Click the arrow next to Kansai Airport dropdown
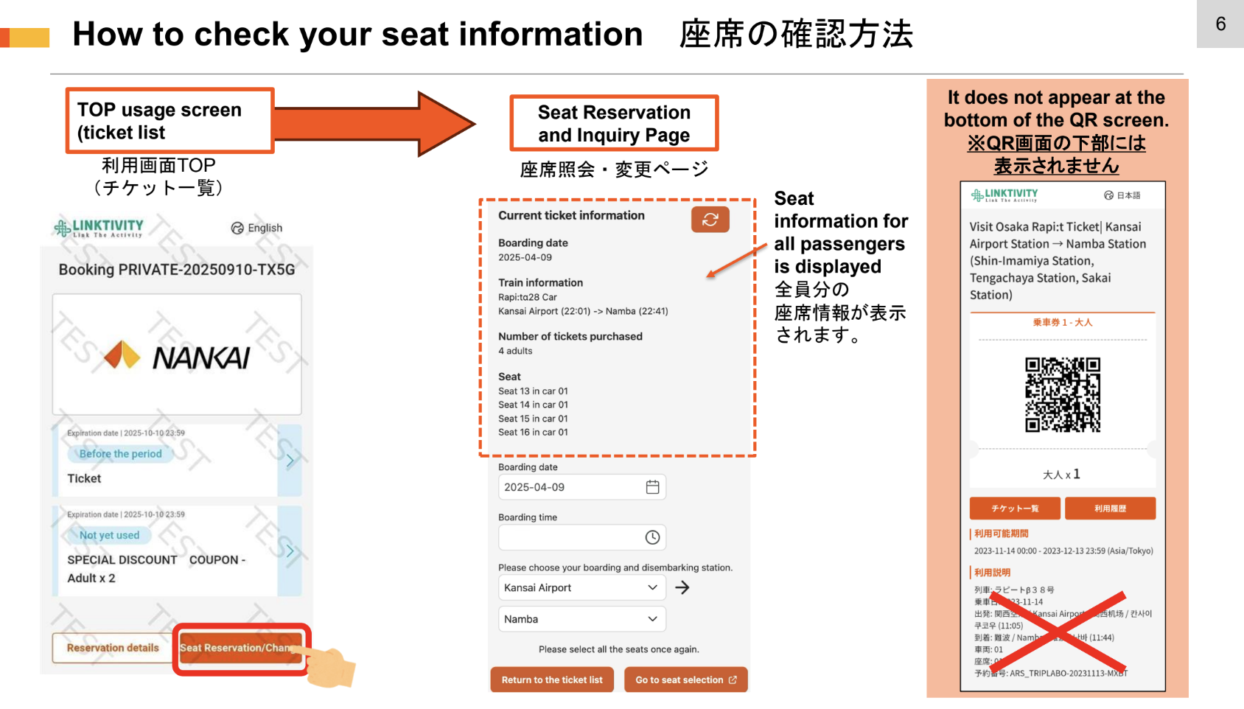Viewport: 1244px width, 709px height. (682, 587)
